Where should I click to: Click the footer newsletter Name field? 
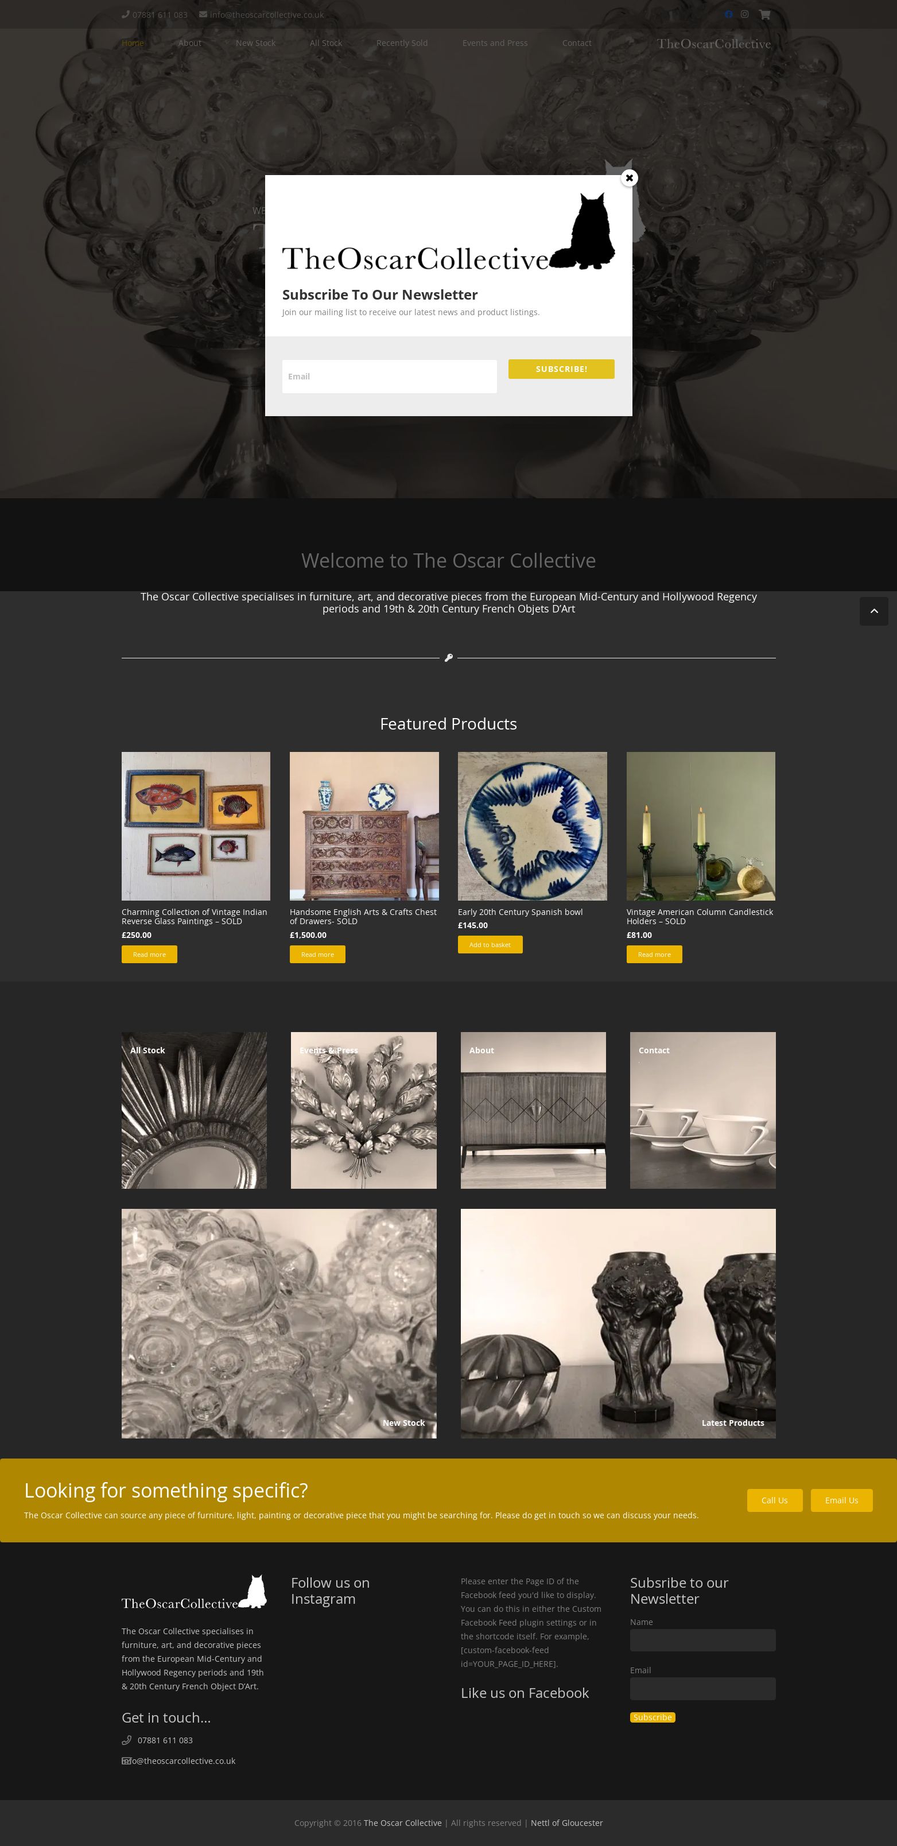click(x=702, y=1639)
